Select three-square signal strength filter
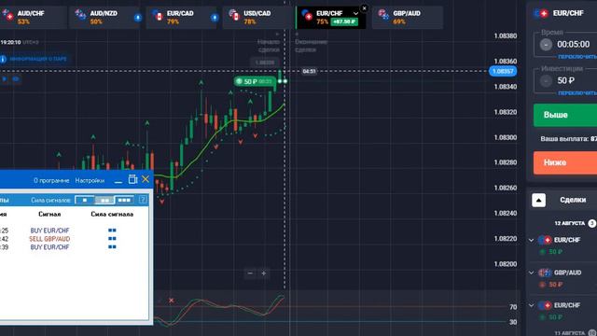 pos(124,200)
